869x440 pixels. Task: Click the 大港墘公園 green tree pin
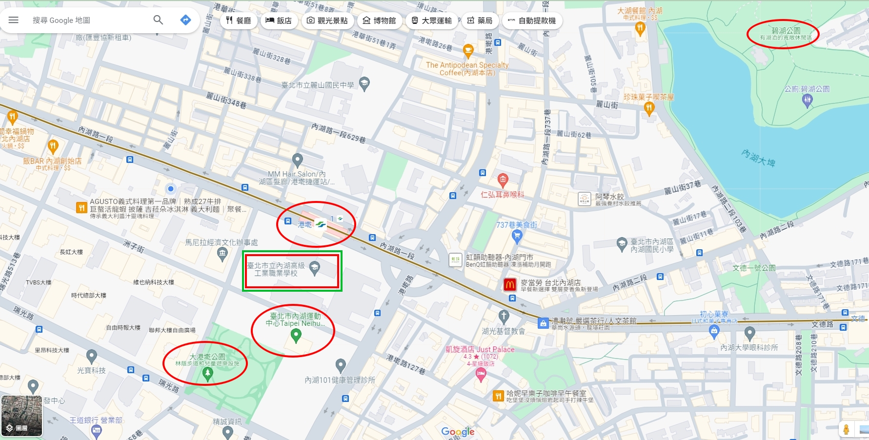pyautogui.click(x=207, y=374)
